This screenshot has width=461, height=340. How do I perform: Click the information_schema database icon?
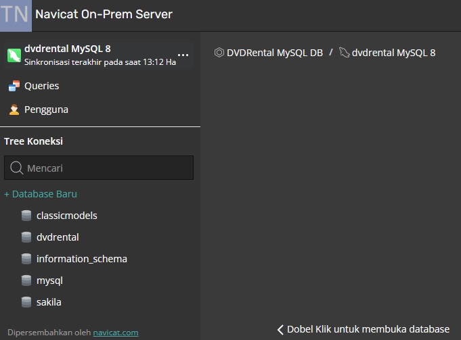click(x=26, y=259)
